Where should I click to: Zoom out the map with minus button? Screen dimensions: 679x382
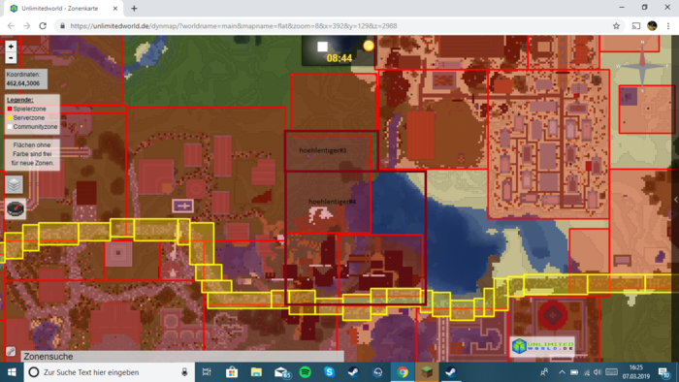coord(11,57)
